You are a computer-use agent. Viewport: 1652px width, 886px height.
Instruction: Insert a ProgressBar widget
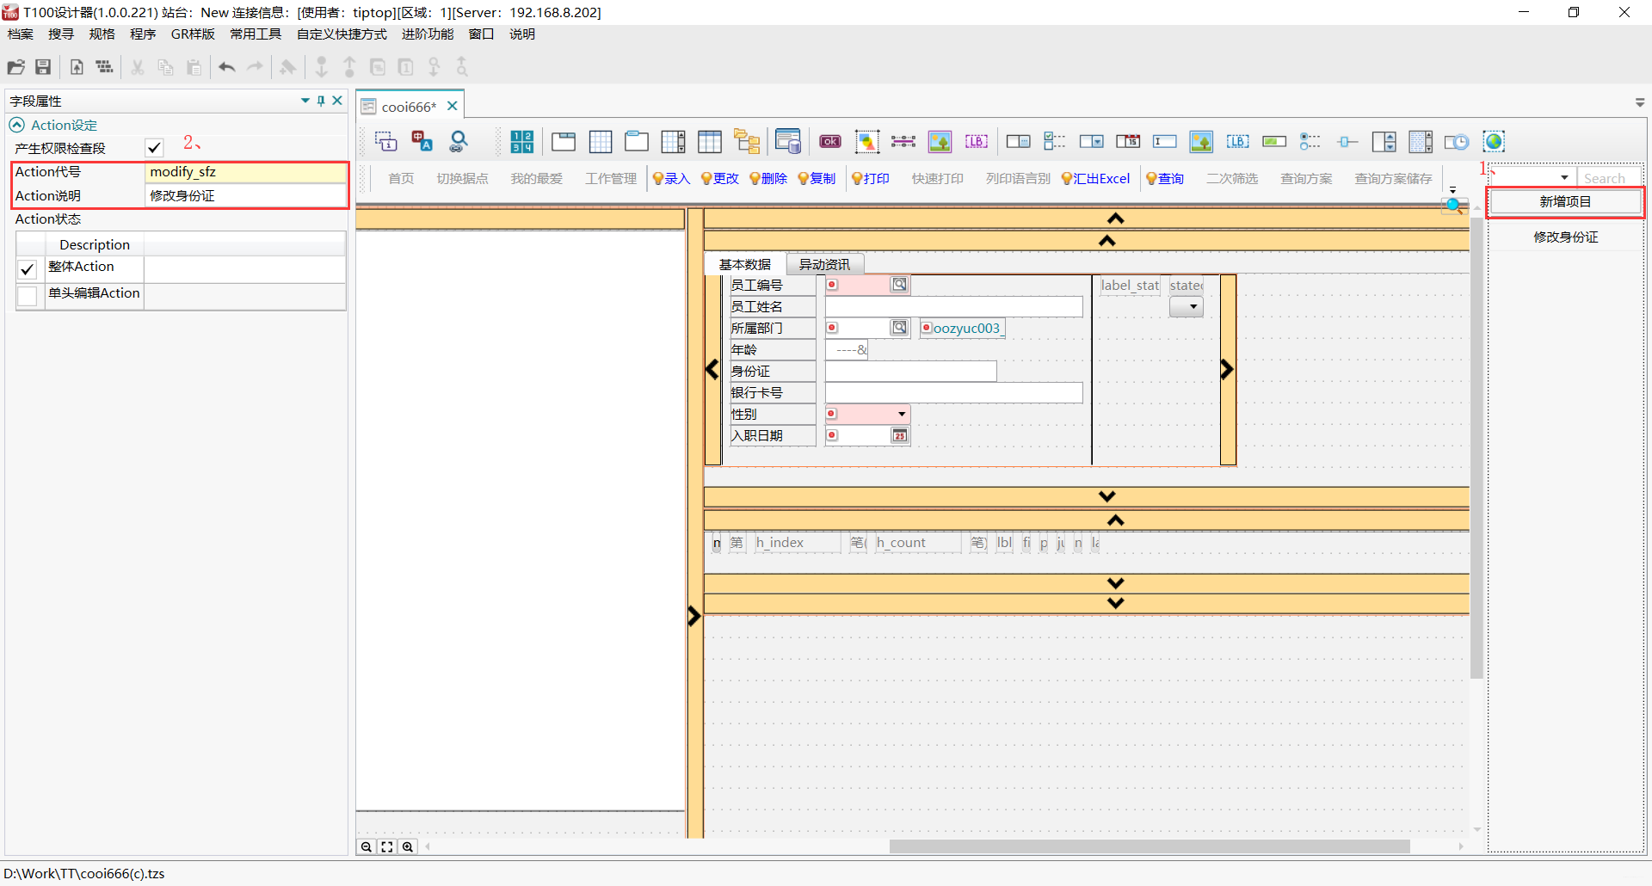click(1274, 141)
